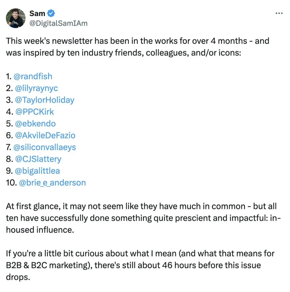
Task: Open the @AkvileDeFazio mention link
Action: [45, 135]
